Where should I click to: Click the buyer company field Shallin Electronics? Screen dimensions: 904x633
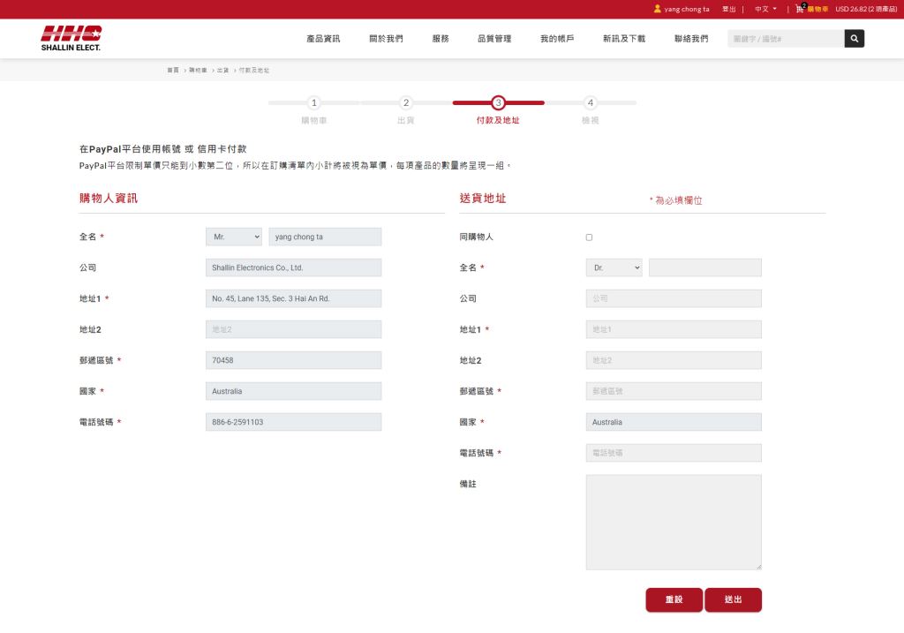[293, 268]
